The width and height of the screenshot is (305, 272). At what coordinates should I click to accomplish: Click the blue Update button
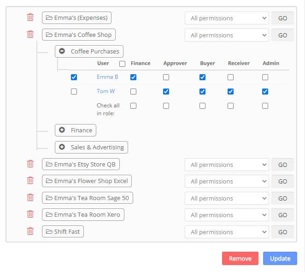pos(280,258)
